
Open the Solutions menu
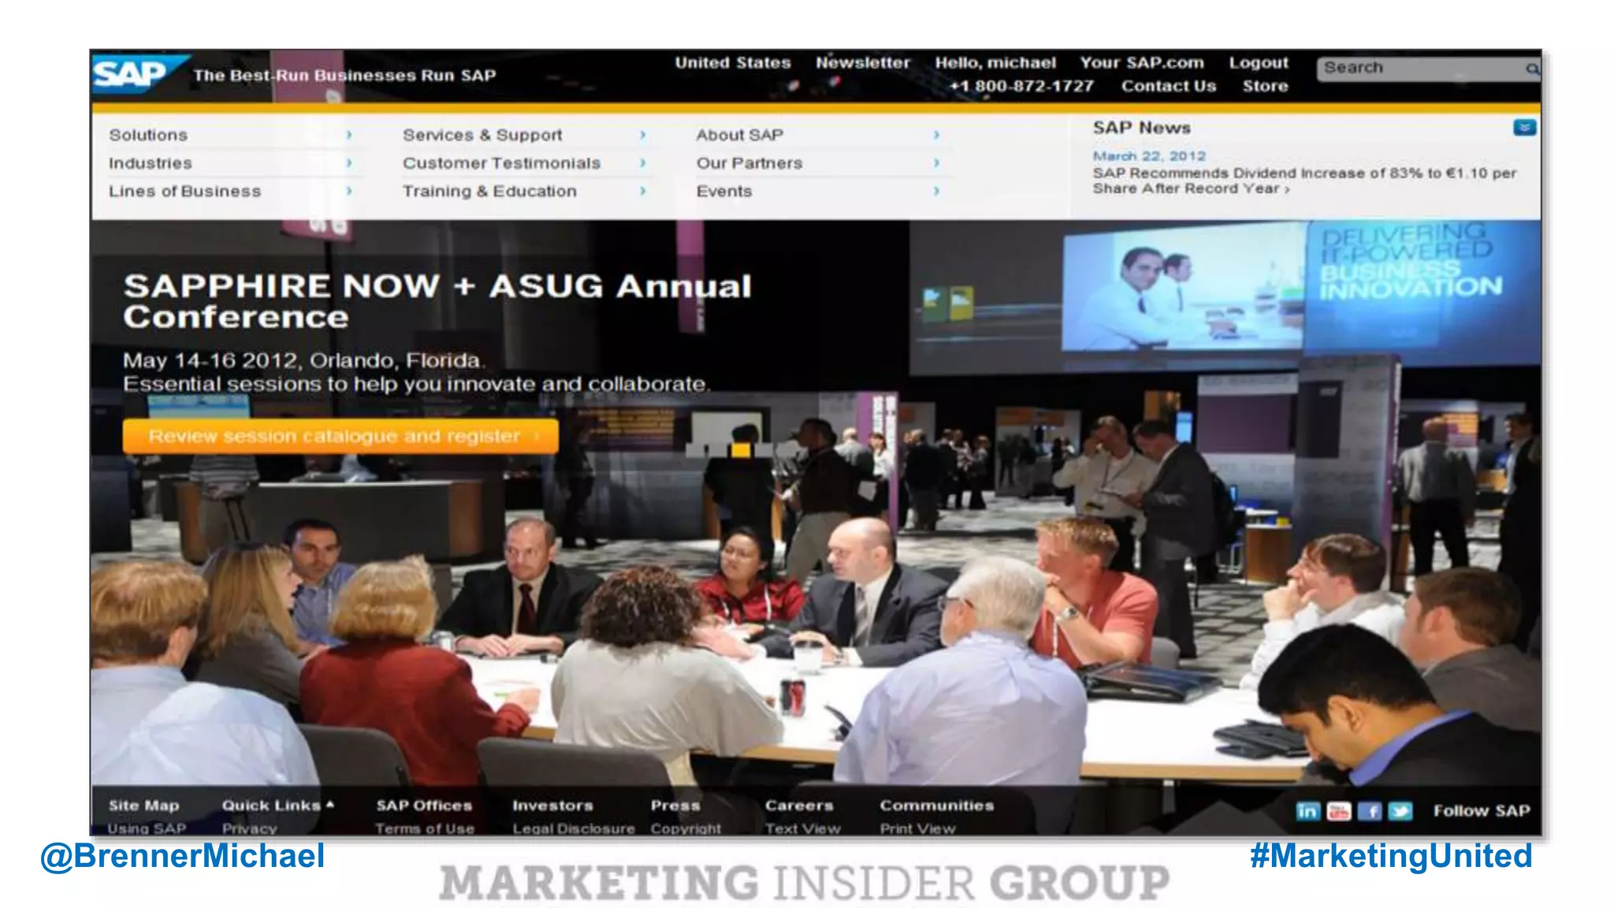click(148, 136)
